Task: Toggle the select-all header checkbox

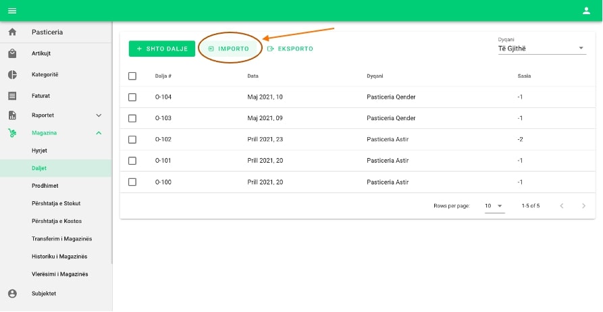Action: coord(132,76)
